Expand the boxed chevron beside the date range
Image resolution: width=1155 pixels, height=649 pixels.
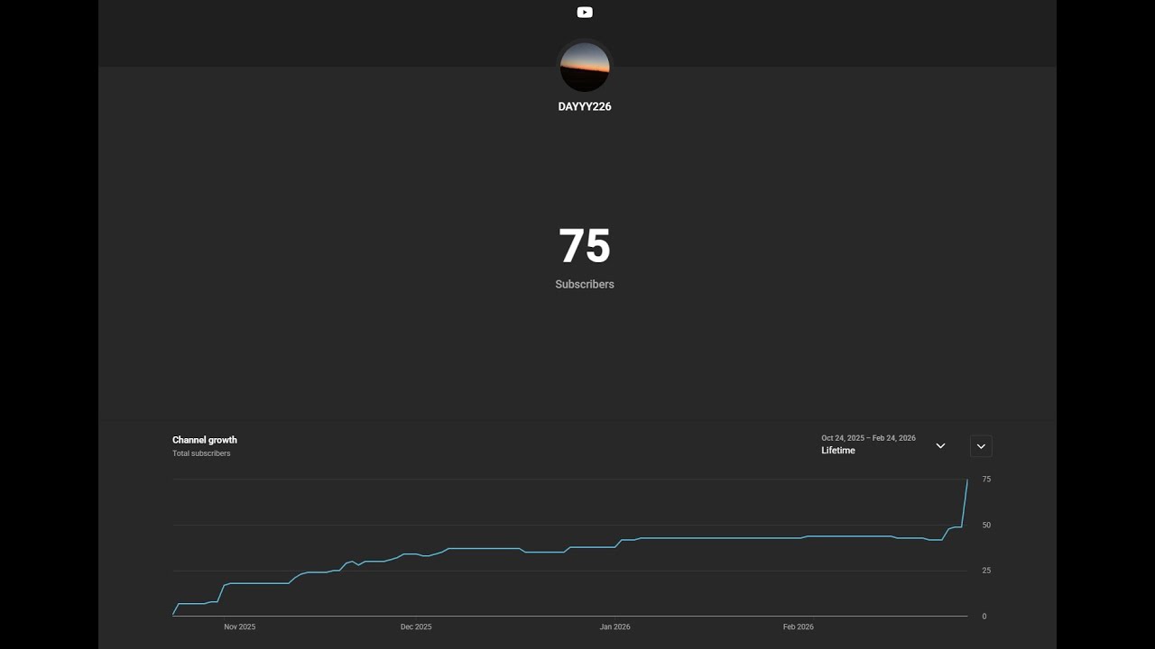click(x=981, y=446)
